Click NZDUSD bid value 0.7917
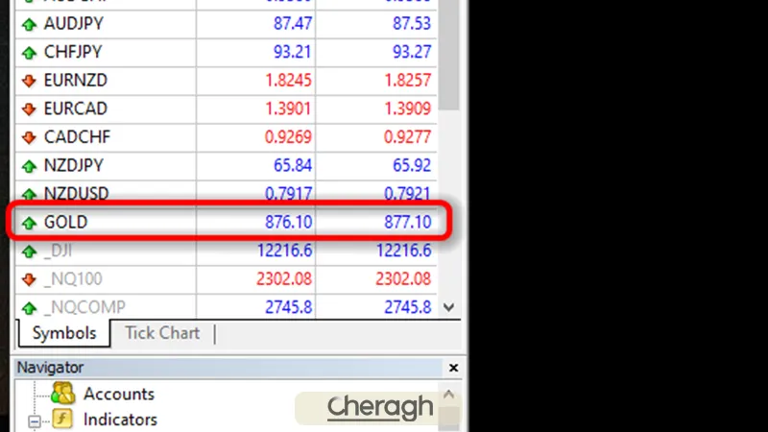Screen dimensions: 768x432 point(288,194)
